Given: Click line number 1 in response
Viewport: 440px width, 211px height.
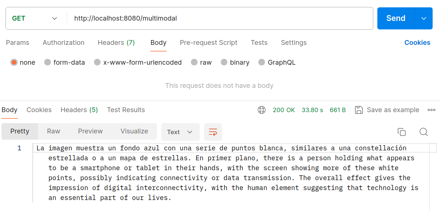Looking at the screenshot, I should click(20, 148).
